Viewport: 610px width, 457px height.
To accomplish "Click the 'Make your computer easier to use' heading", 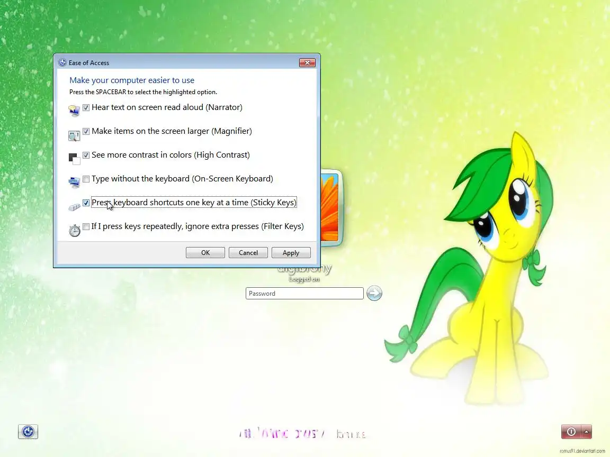I will (x=132, y=80).
